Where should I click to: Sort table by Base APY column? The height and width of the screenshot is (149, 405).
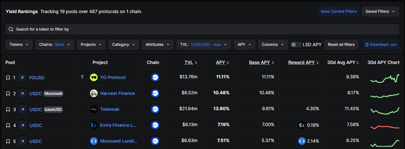click(x=262, y=62)
